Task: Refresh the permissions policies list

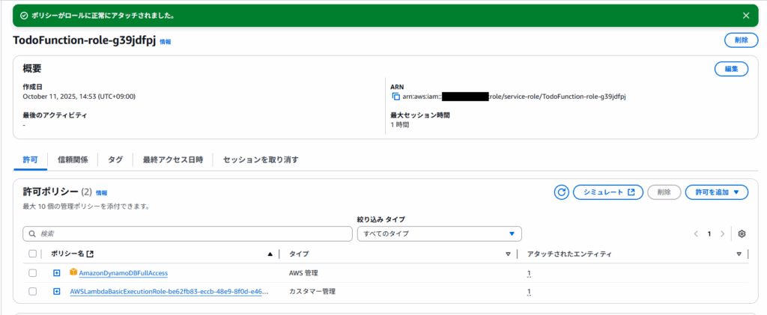Action: (562, 192)
